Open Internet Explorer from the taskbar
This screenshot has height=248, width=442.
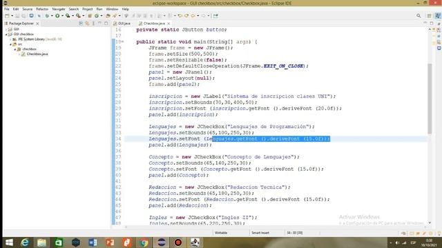click(25, 242)
